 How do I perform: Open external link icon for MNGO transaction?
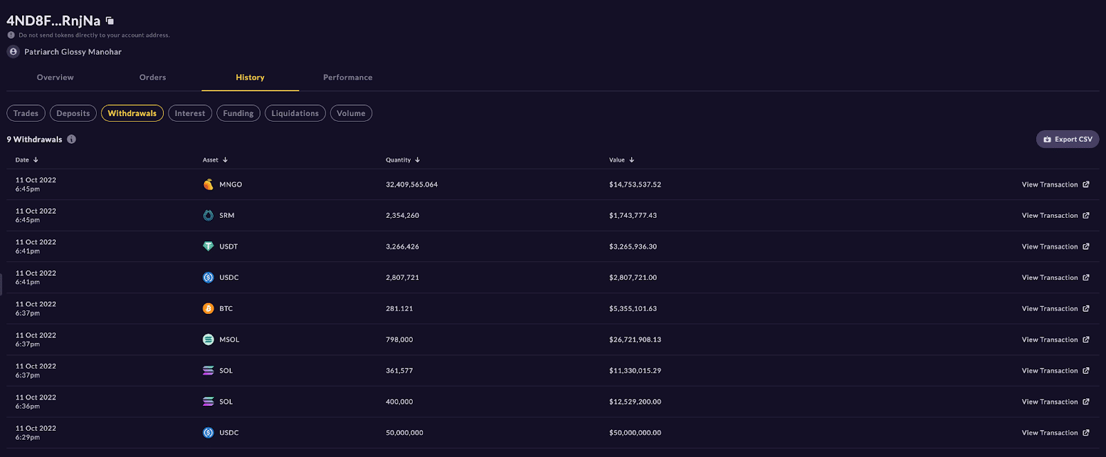point(1086,185)
